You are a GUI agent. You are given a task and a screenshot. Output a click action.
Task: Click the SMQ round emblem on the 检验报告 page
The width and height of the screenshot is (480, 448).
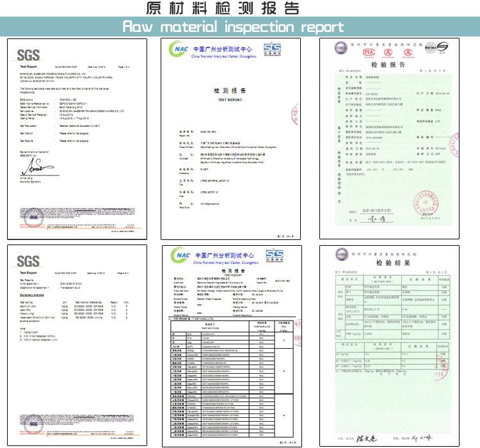tap(340, 48)
